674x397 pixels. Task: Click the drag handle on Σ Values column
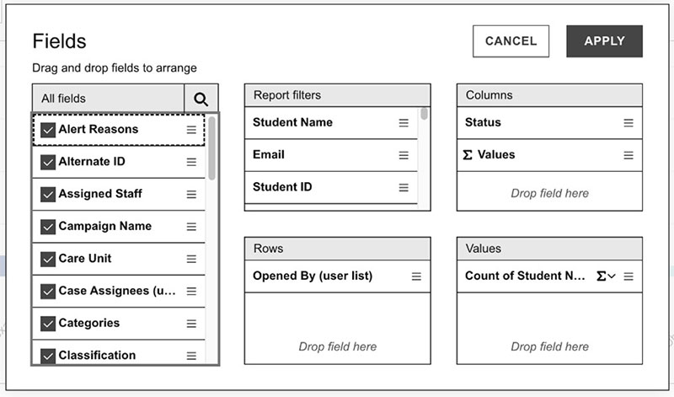pyautogui.click(x=629, y=155)
